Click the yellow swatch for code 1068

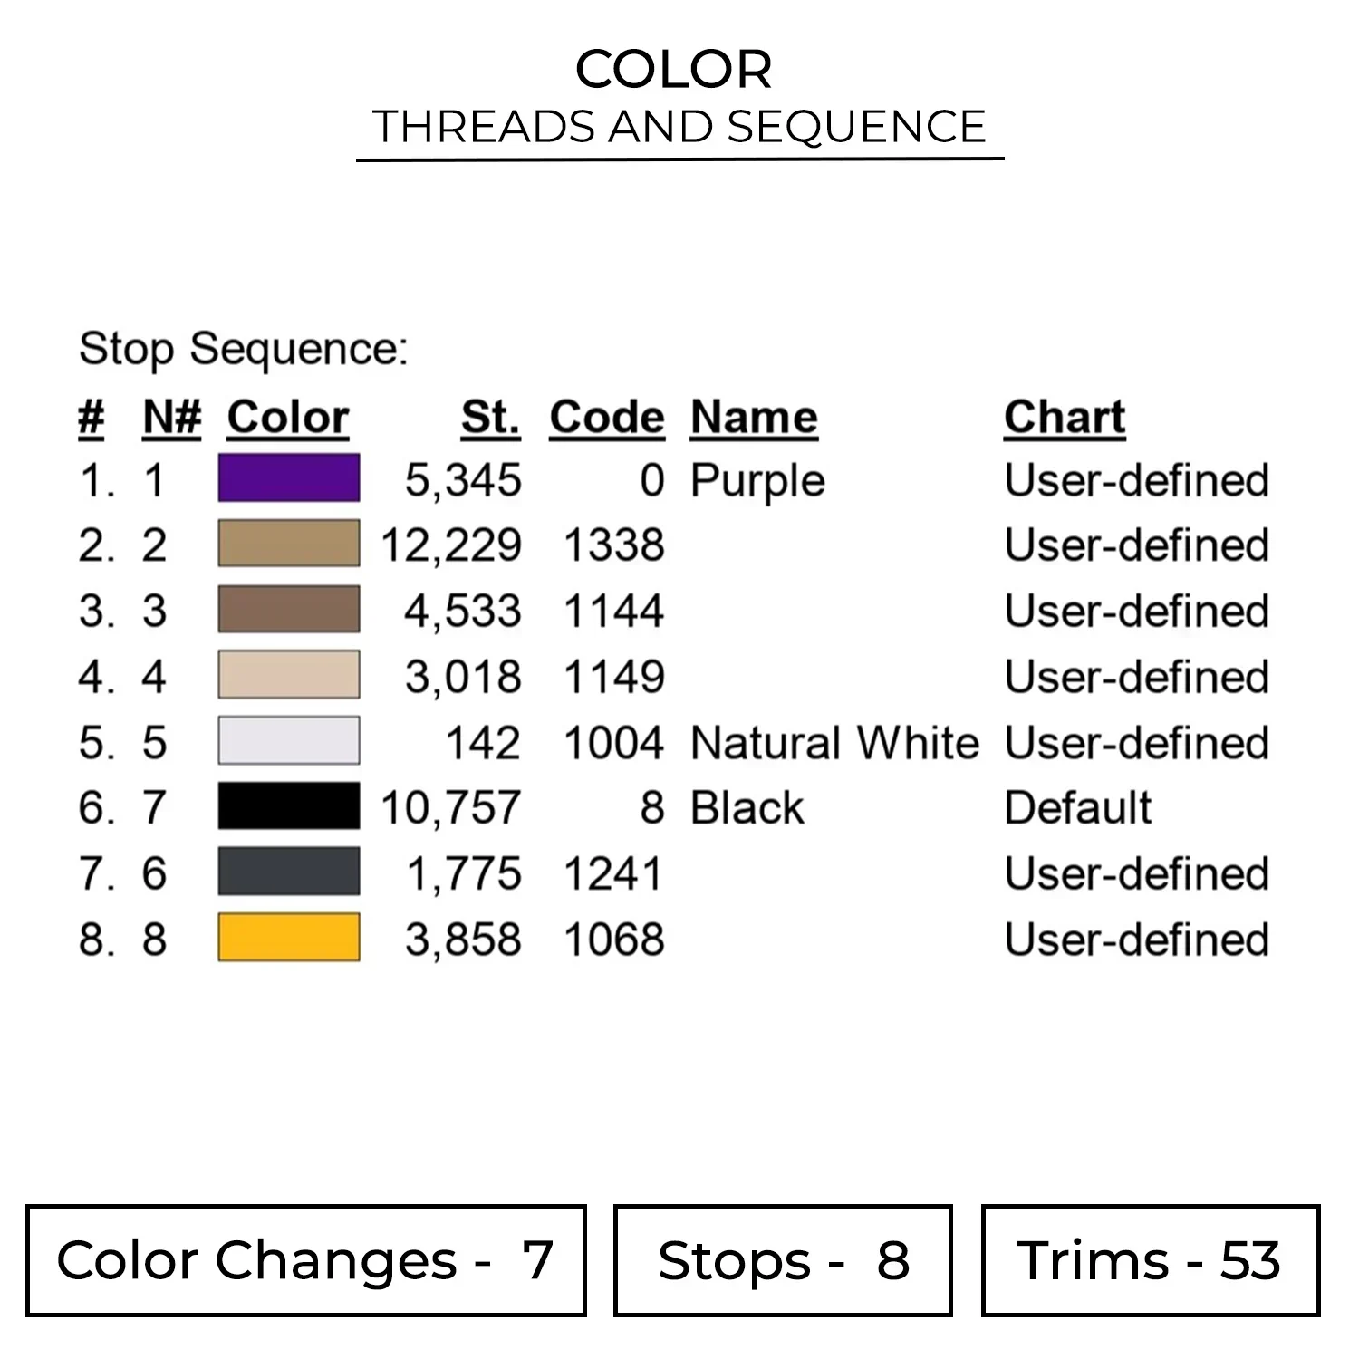pos(289,938)
